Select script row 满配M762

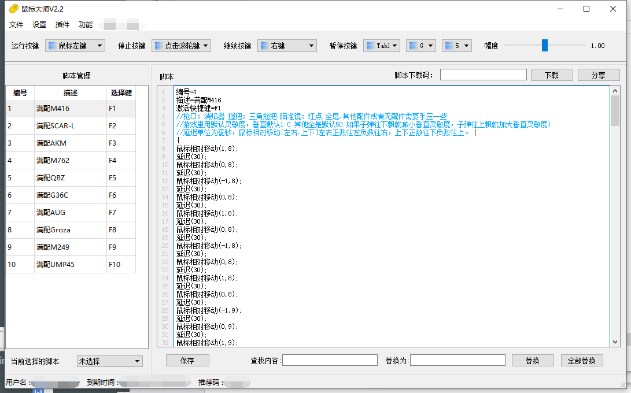coord(71,161)
